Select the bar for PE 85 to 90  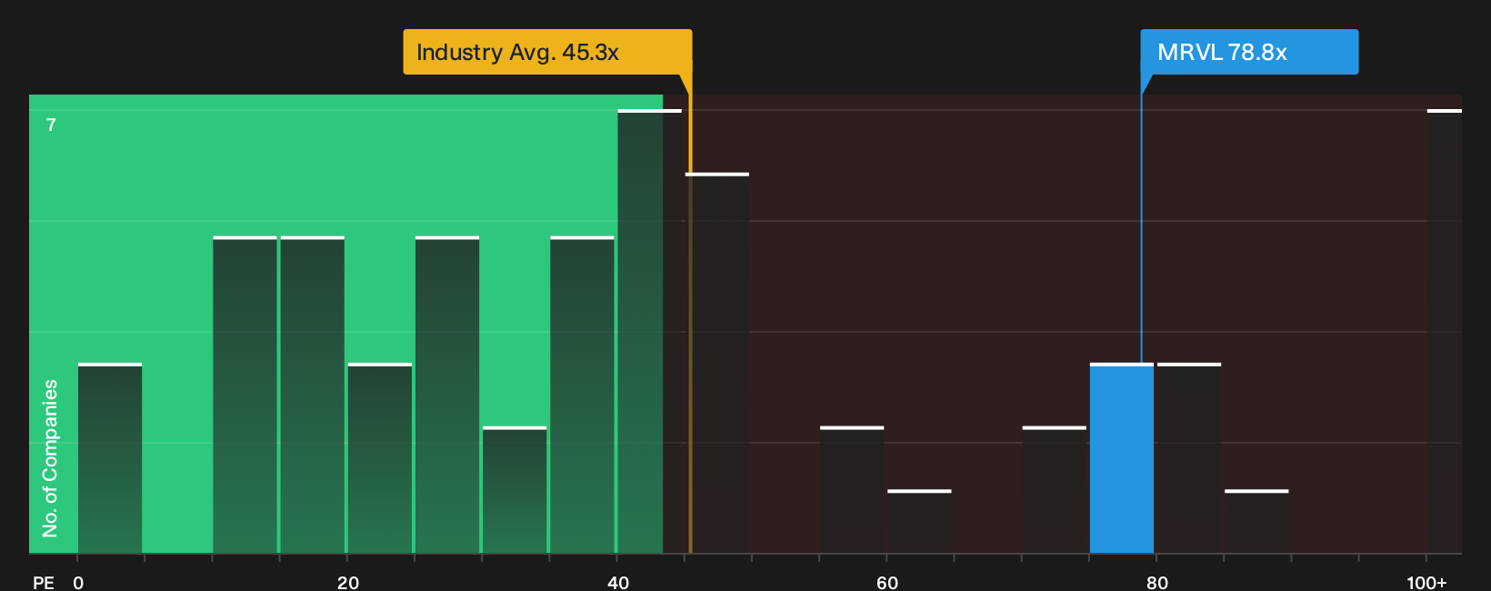1256,522
